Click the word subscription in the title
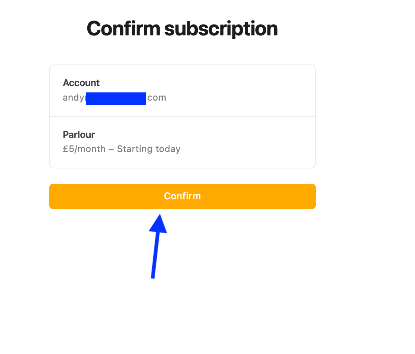Viewport: 415px width, 354px height. (x=221, y=29)
